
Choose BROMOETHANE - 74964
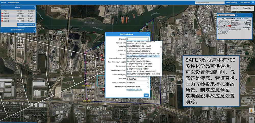(x=143, y=59)
